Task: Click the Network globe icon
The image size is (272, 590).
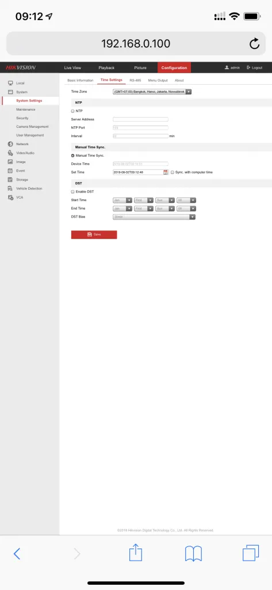Action: (x=10, y=144)
